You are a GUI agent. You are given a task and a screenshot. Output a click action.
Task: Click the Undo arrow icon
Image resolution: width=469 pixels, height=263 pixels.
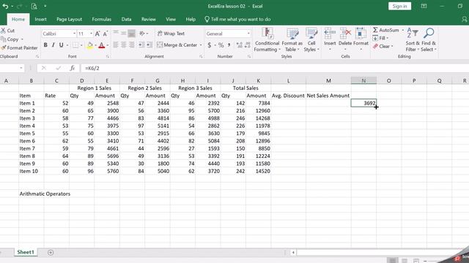5,6
